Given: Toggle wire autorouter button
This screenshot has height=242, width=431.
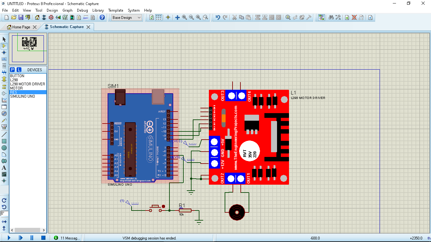Looking at the screenshot, I should (x=322, y=17).
